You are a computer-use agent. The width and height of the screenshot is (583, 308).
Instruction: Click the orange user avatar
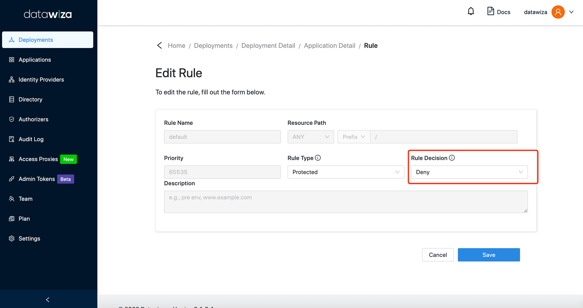558,12
